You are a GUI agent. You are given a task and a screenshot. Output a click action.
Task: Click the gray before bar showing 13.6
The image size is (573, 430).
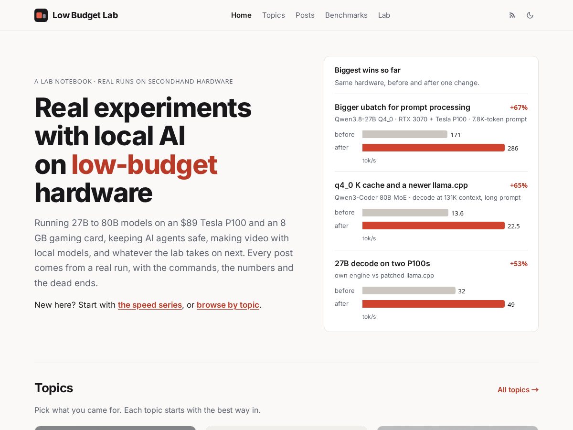click(x=405, y=213)
